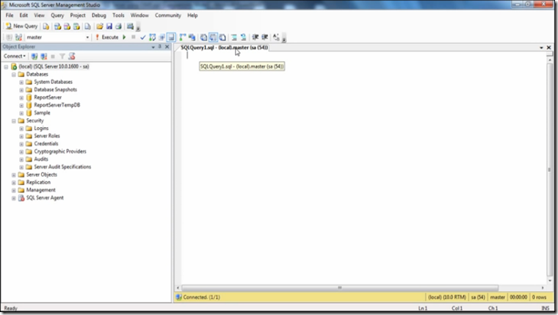Parse the query with the blue checkmark
The image size is (558, 315).
[142, 37]
